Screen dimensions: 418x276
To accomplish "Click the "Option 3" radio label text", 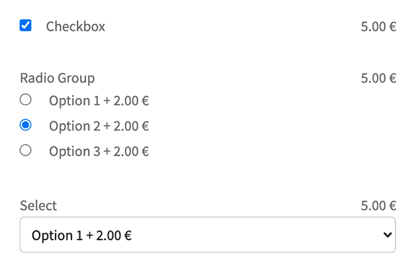I will tap(69, 152).
